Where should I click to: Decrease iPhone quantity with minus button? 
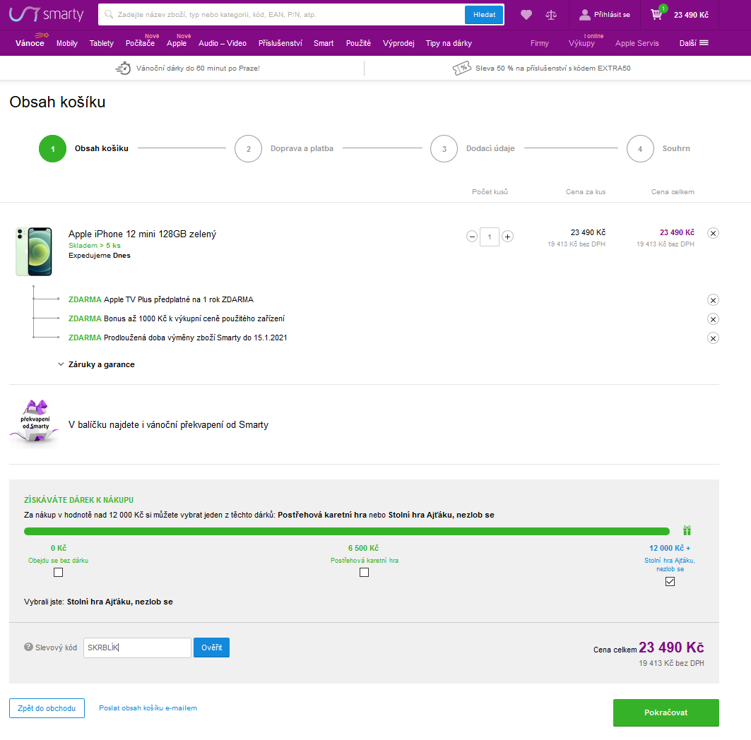pos(472,237)
